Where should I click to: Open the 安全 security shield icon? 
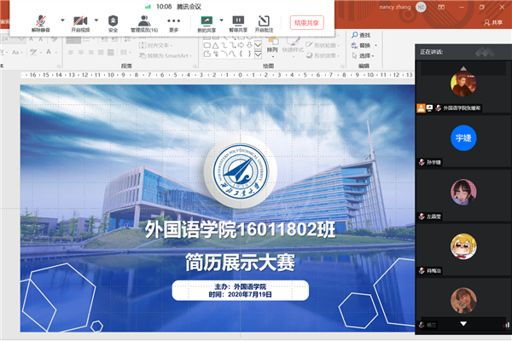[x=113, y=22]
